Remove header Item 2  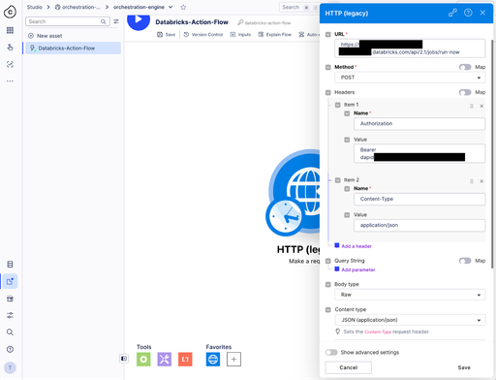(481, 181)
